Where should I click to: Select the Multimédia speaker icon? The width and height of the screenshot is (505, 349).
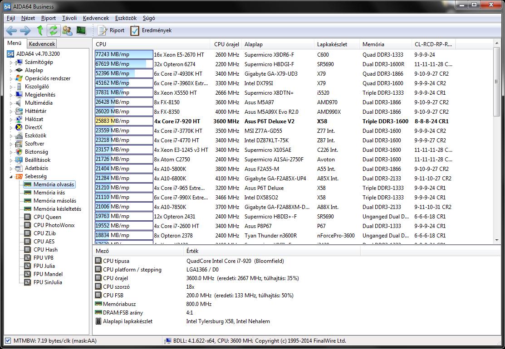pyautogui.click(x=20, y=102)
